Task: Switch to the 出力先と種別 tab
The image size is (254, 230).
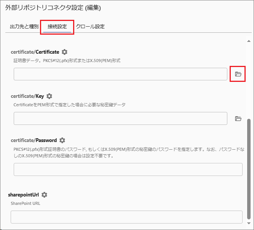Action: coord(24,27)
